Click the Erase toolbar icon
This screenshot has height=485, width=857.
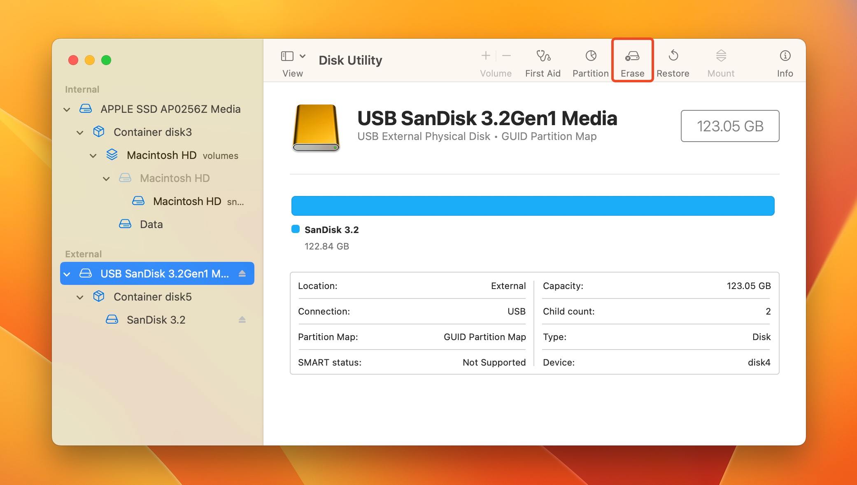[632, 56]
